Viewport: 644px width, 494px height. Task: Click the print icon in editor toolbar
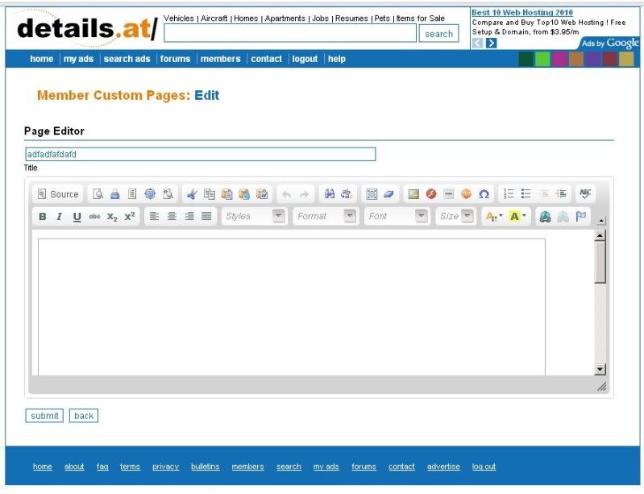pyautogui.click(x=114, y=194)
